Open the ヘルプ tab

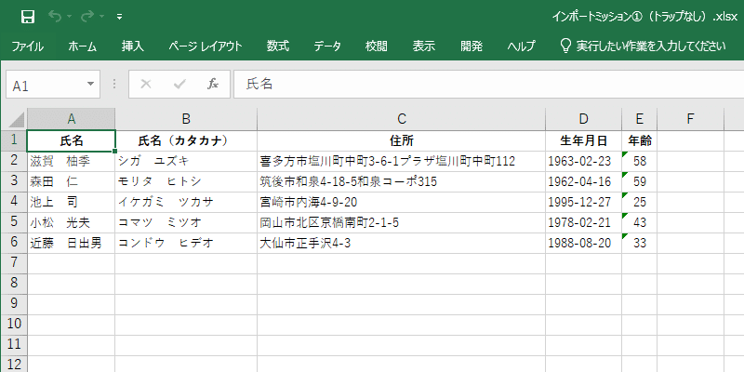pyautogui.click(x=521, y=46)
